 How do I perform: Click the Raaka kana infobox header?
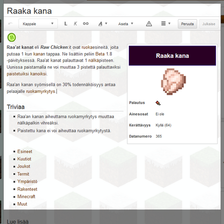click(172, 56)
